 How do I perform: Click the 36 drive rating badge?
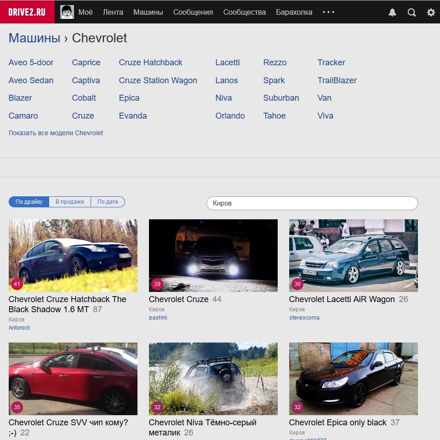[297, 284]
